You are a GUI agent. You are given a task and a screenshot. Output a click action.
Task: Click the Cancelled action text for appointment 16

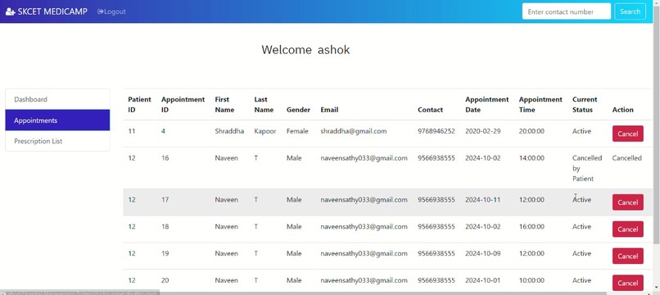tap(626, 158)
